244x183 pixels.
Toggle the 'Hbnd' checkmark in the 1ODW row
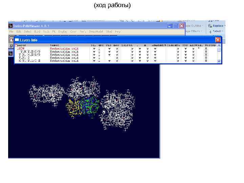(x=155, y=49)
